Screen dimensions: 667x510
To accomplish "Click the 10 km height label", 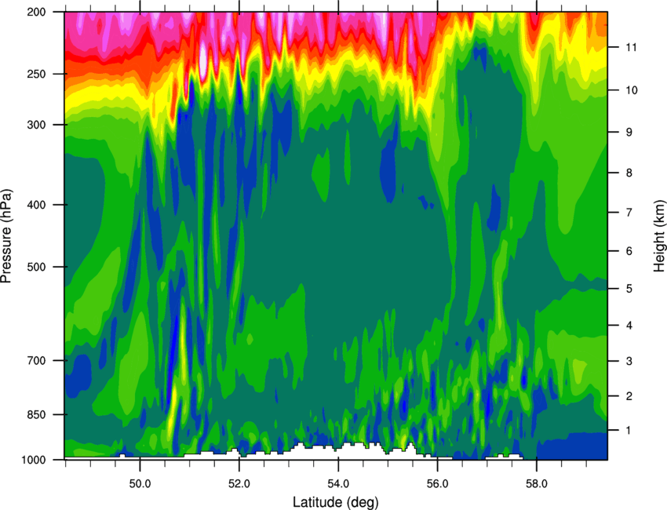I will point(632,90).
